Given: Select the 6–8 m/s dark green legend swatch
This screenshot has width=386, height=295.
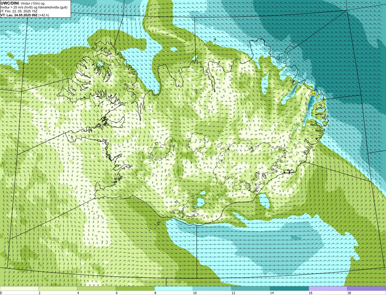Looking at the screenshot, I should [135, 289].
